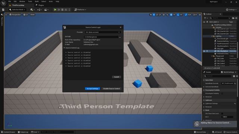This screenshot has height=134, width=239.
Task: Close the Source Control Login dialog
Action: (x=121, y=27)
